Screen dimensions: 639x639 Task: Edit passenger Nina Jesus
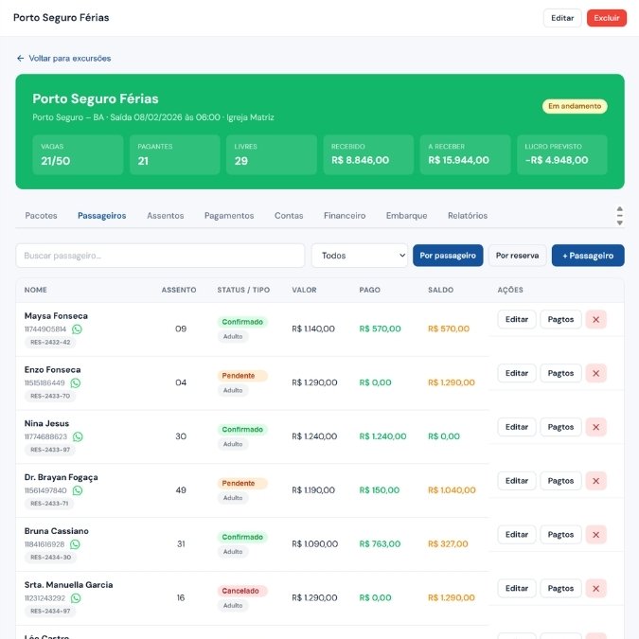(x=517, y=427)
